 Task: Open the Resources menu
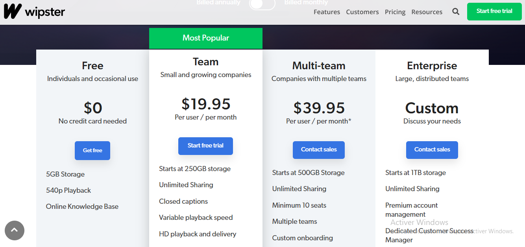427,12
